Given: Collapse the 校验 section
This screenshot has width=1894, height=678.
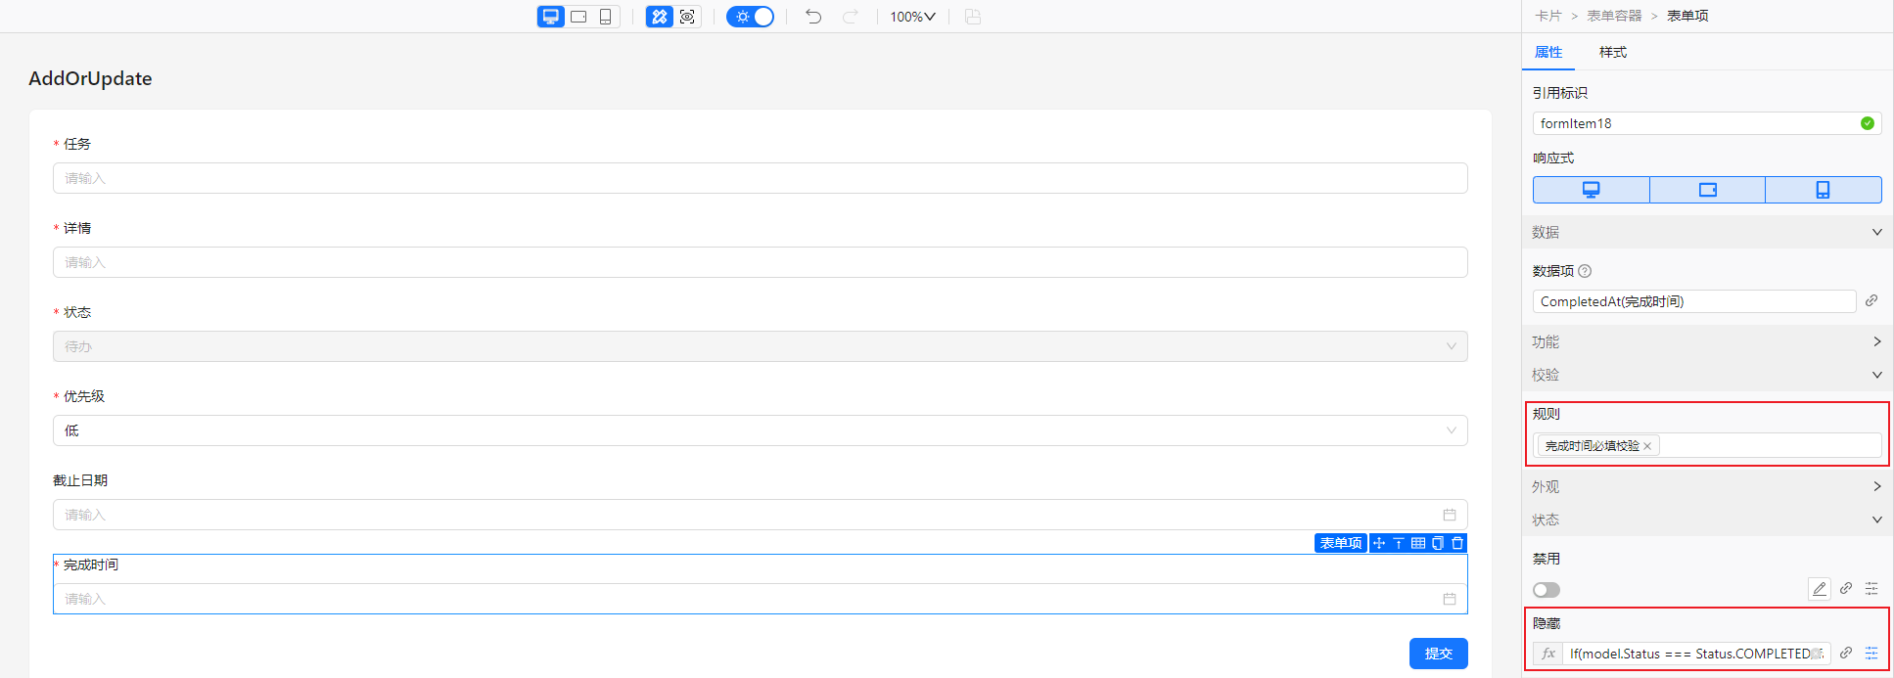Looking at the screenshot, I should 1706,375.
